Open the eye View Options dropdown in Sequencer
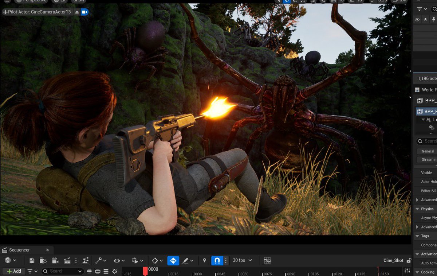 [119, 261]
